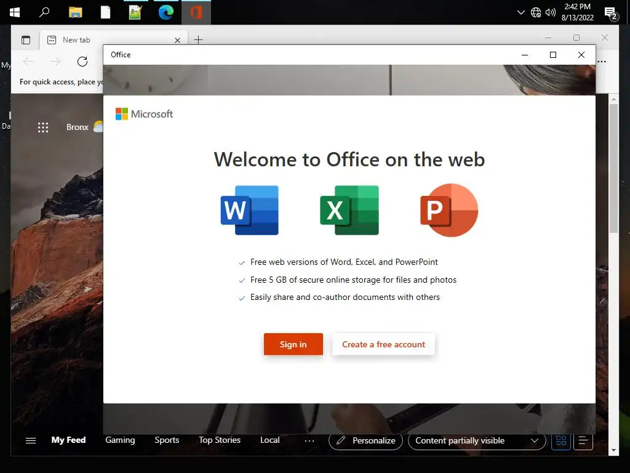Switch feed to list view
Image resolution: width=630 pixels, height=473 pixels.
pos(583,441)
